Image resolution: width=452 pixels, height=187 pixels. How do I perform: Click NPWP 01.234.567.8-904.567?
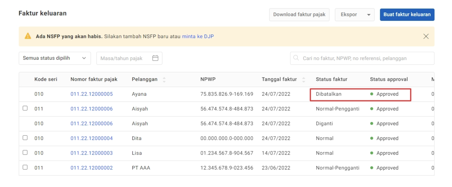(227, 153)
